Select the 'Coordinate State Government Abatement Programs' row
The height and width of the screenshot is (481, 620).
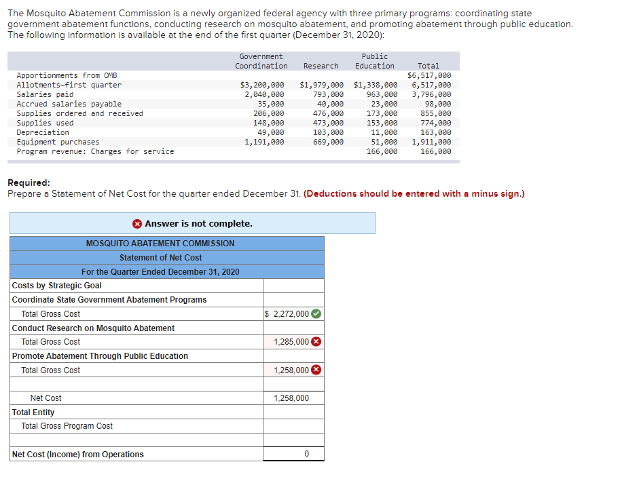pos(109,299)
